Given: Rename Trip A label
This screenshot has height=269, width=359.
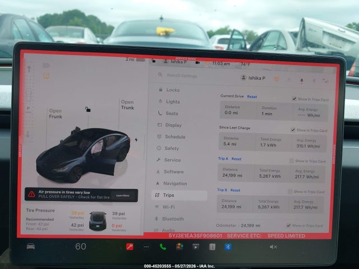Looking at the screenshot, I should click(x=223, y=158).
